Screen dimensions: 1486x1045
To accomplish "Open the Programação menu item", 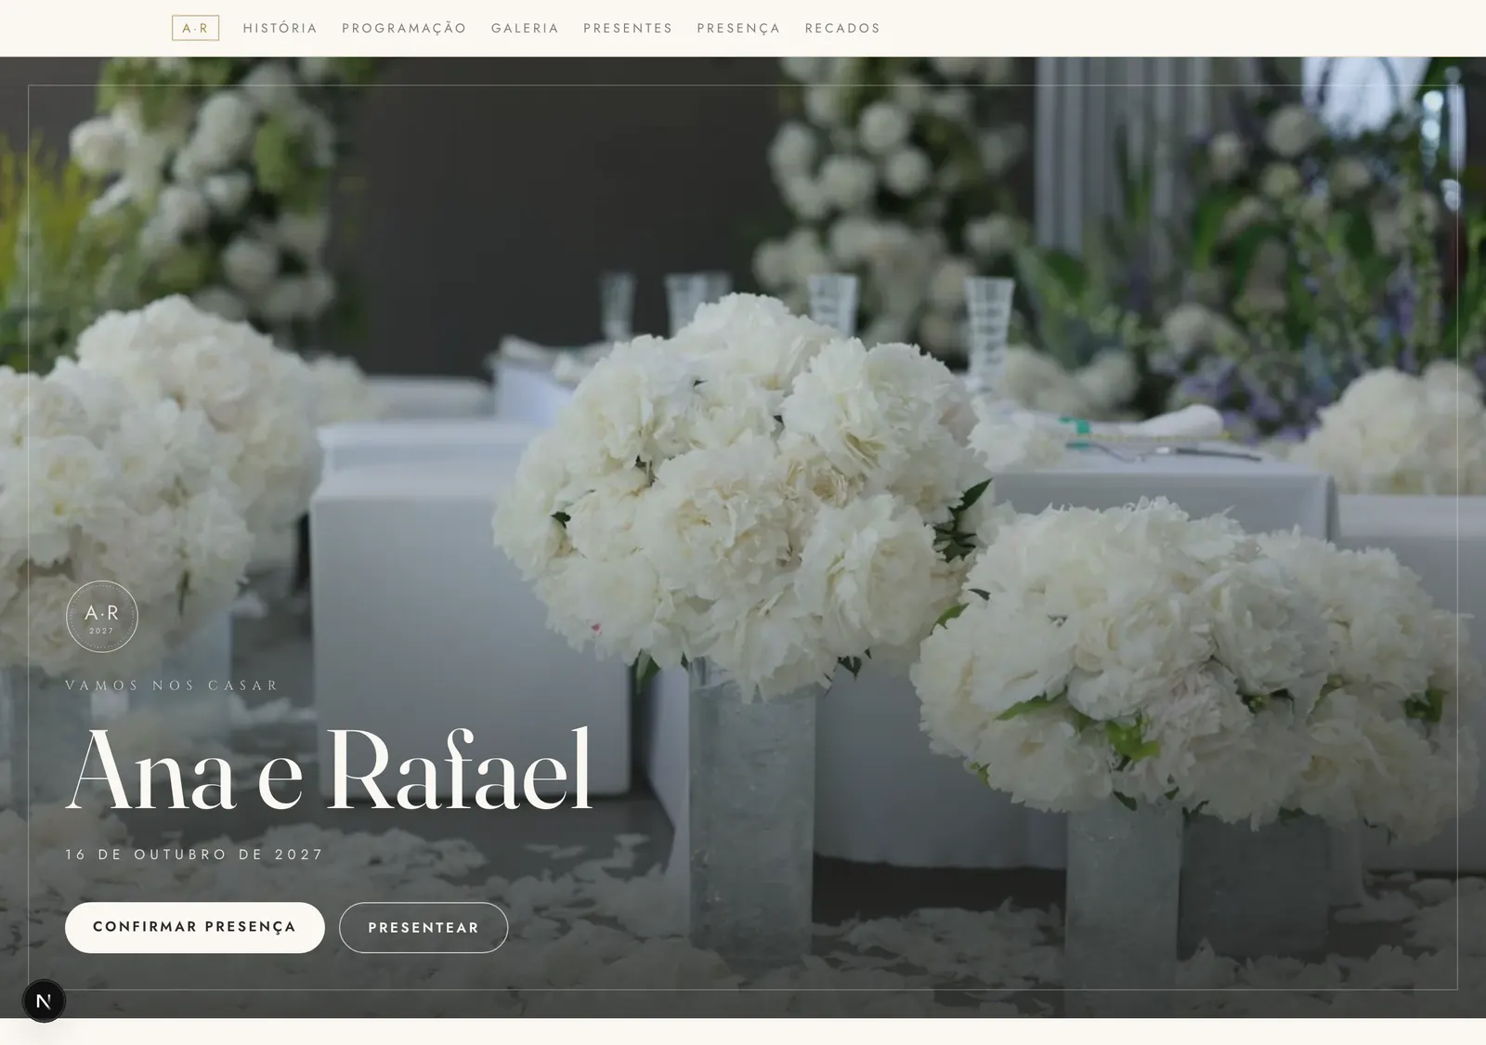I will (404, 28).
